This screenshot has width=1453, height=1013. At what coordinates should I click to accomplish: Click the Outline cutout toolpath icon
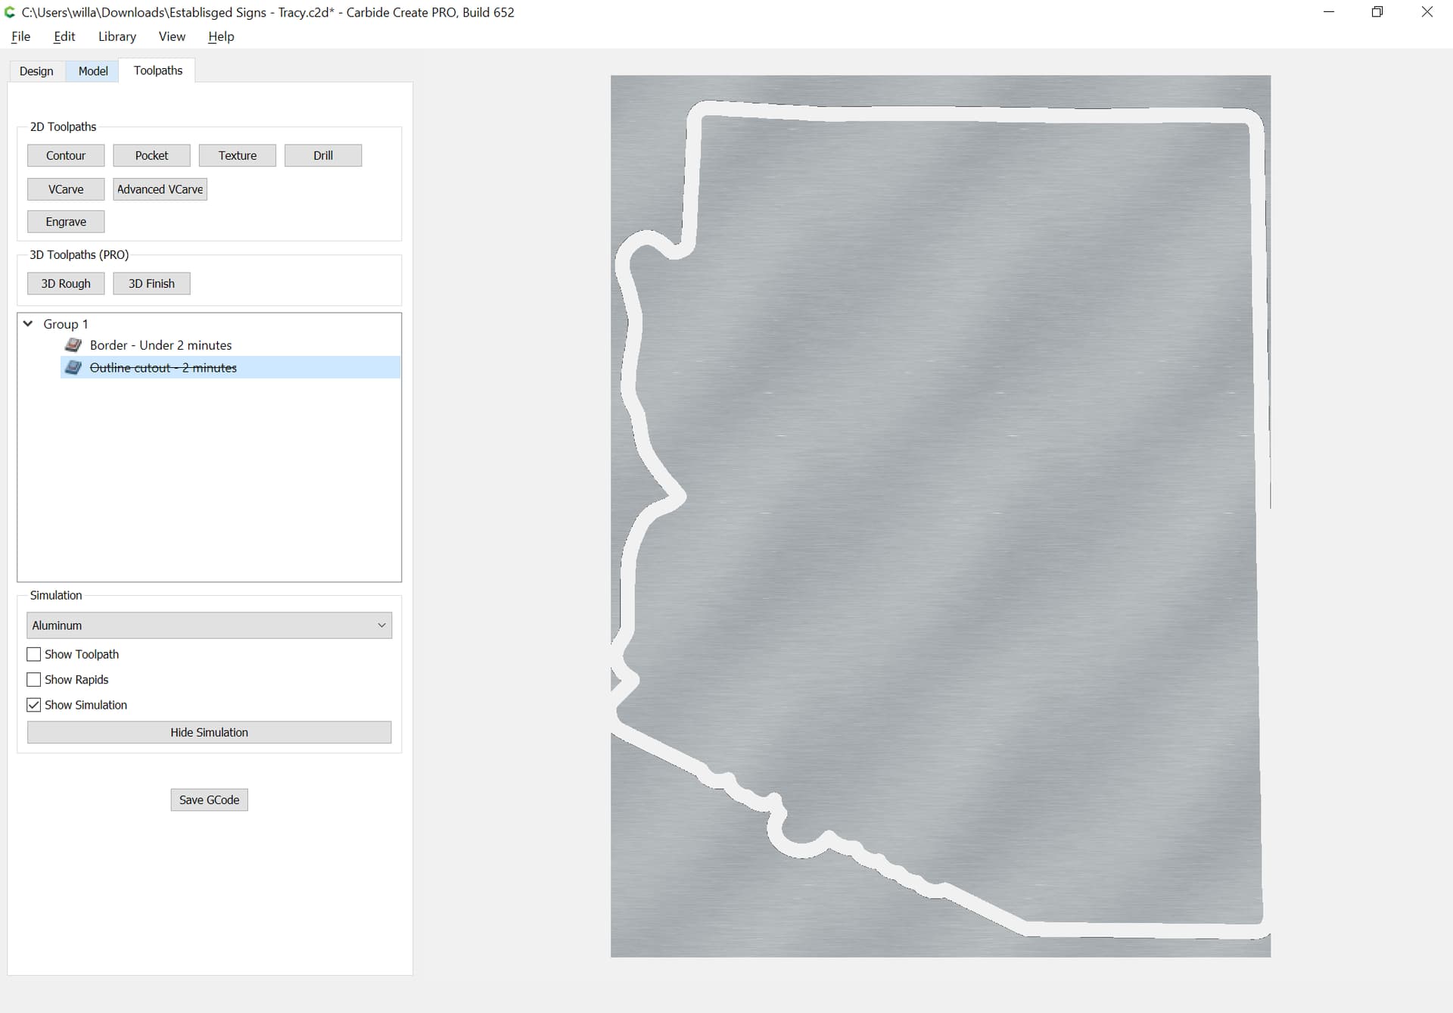[73, 368]
